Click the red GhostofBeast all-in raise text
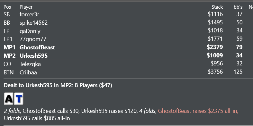The image size is (253, 126). (198, 111)
